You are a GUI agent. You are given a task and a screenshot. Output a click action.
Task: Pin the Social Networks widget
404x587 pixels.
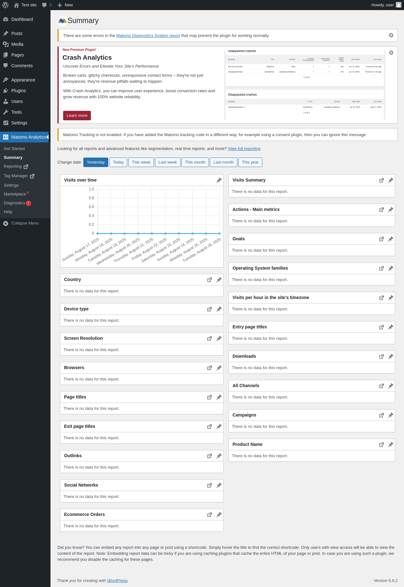[219, 485]
